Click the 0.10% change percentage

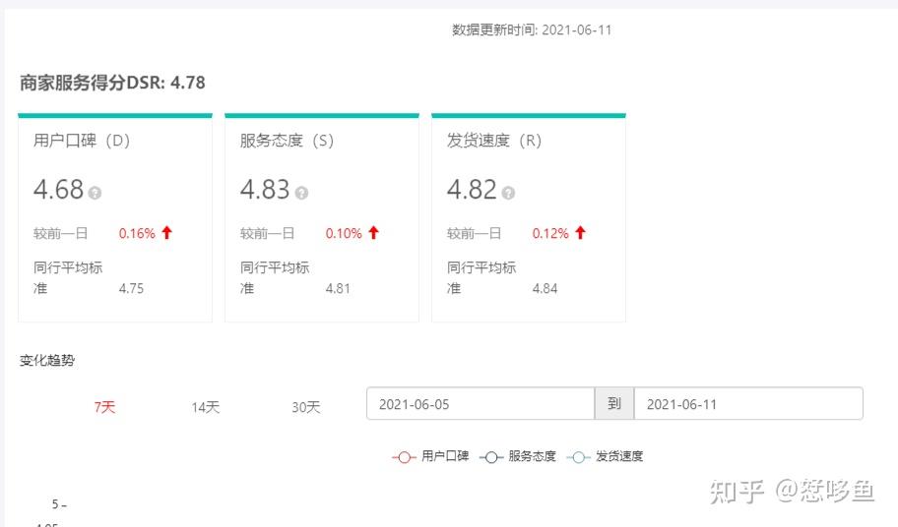344,233
